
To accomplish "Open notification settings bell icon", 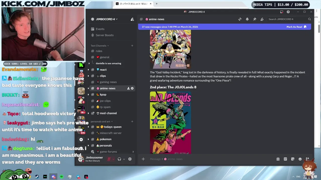I will pos(247,19).
